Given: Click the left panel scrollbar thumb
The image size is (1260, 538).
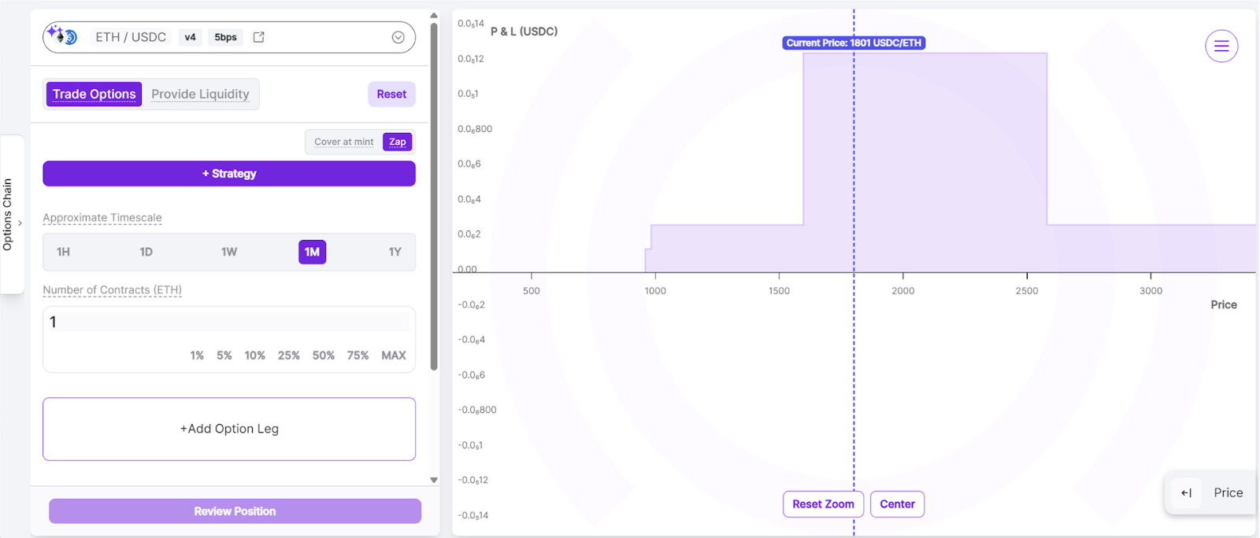Looking at the screenshot, I should point(434,197).
